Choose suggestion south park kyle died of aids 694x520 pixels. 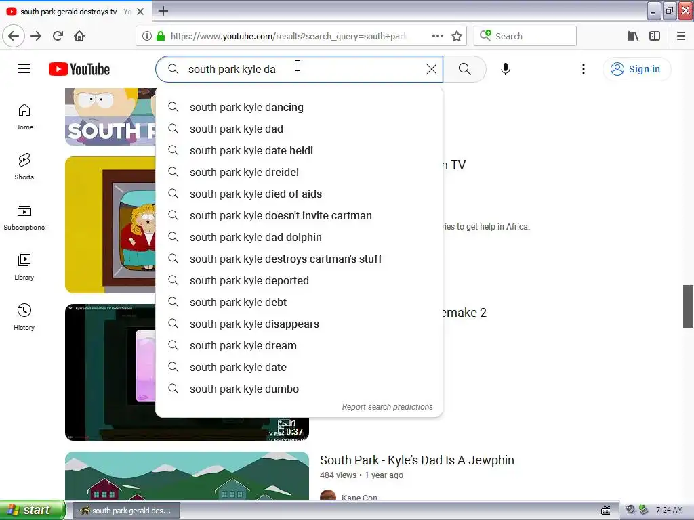click(299, 194)
